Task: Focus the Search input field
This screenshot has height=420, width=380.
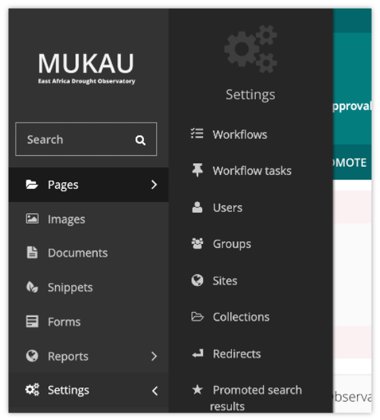Action: 86,139
